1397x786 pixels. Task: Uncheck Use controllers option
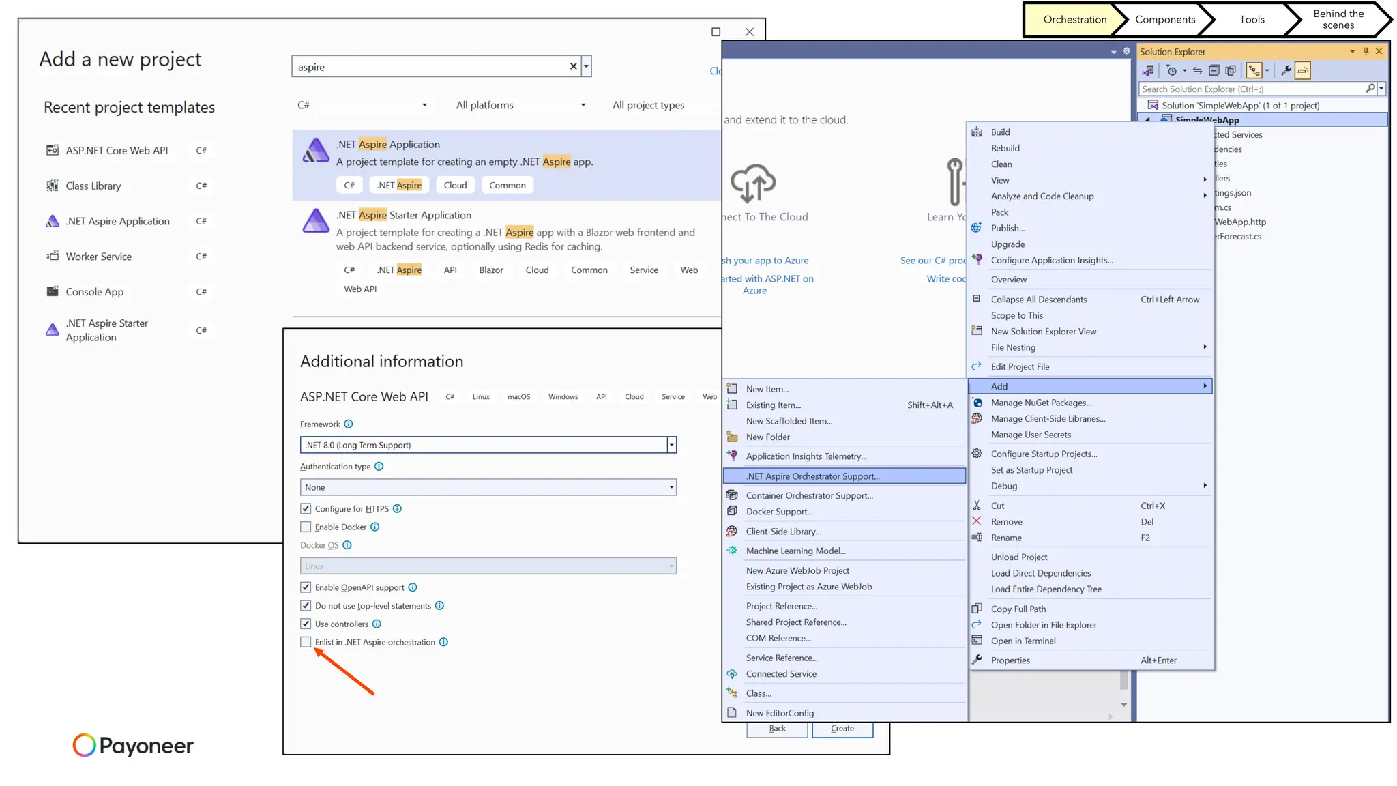tap(306, 624)
